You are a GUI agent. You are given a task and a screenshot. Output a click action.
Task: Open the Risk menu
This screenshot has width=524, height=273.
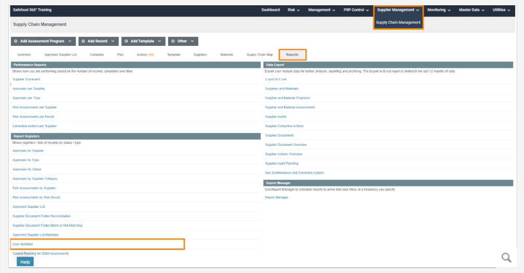coord(293,10)
